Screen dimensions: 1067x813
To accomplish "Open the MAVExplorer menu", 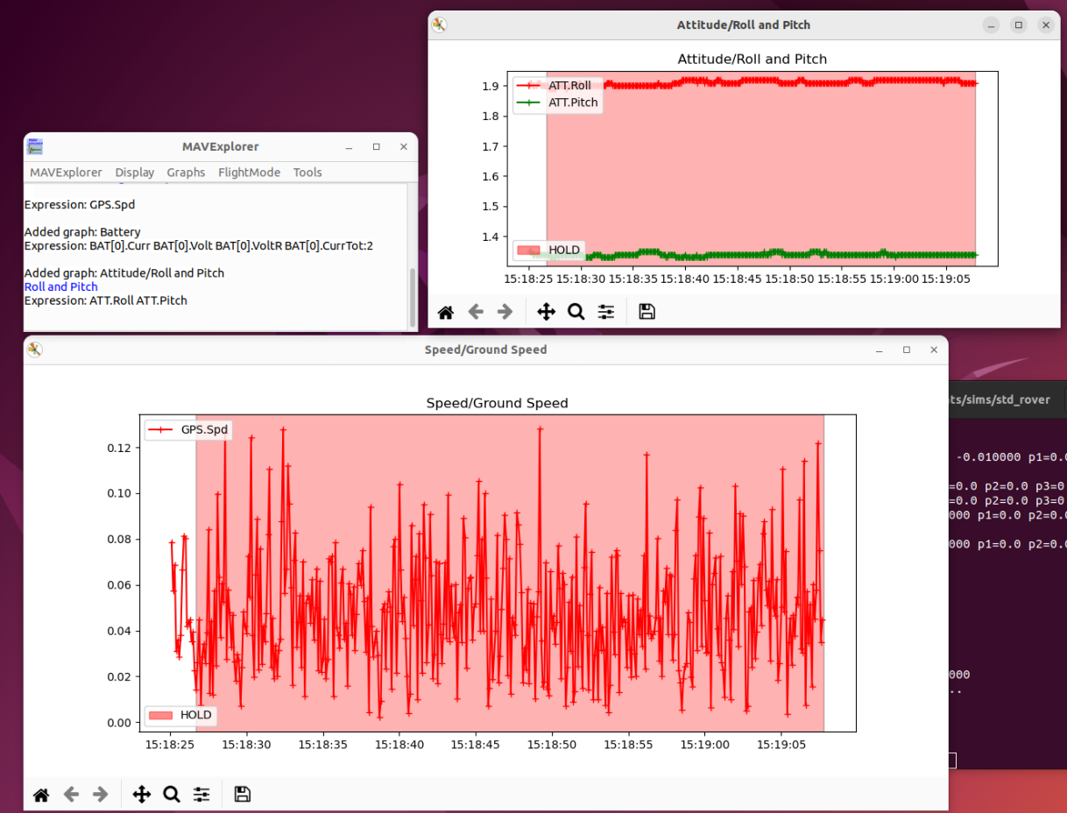I will click(x=66, y=173).
